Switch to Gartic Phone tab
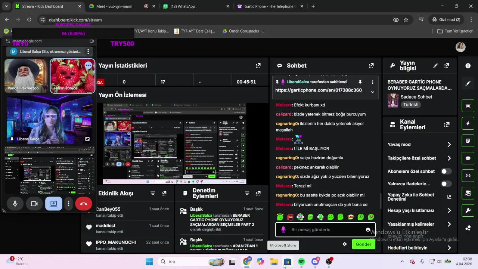Viewport: 478px width, 269px height. pos(271,6)
